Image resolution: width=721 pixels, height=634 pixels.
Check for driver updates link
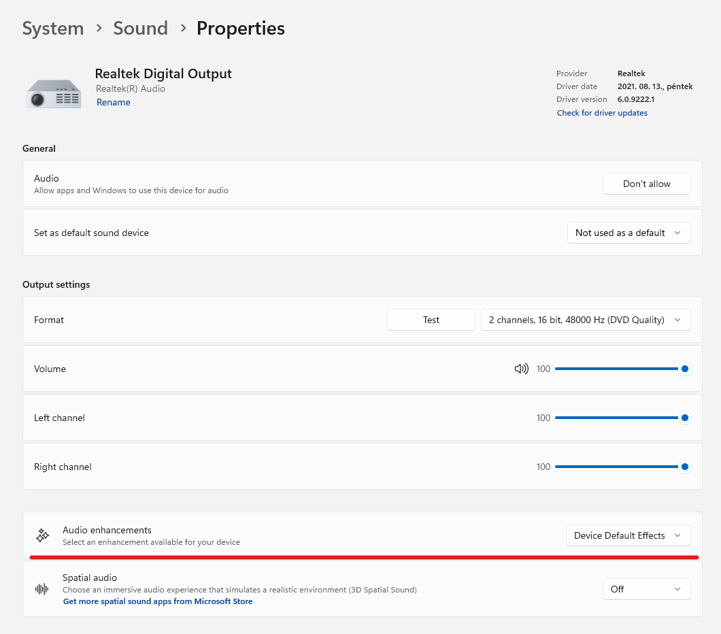pos(602,113)
